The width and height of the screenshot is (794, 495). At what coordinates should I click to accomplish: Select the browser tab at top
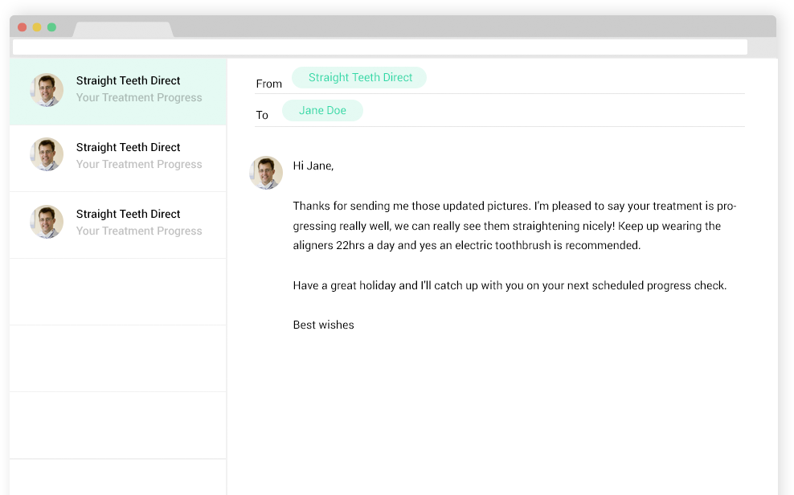[123, 30]
